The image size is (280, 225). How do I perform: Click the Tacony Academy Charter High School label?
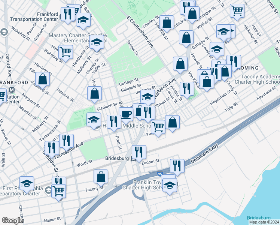257,79
